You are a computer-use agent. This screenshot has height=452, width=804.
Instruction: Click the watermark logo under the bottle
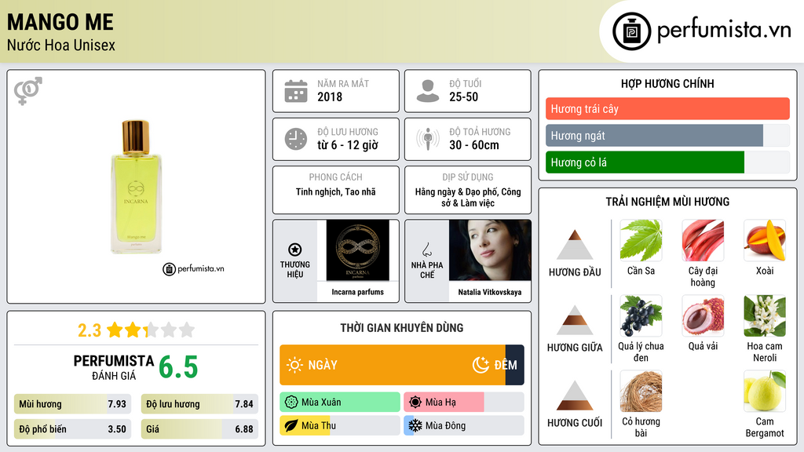[x=193, y=268]
